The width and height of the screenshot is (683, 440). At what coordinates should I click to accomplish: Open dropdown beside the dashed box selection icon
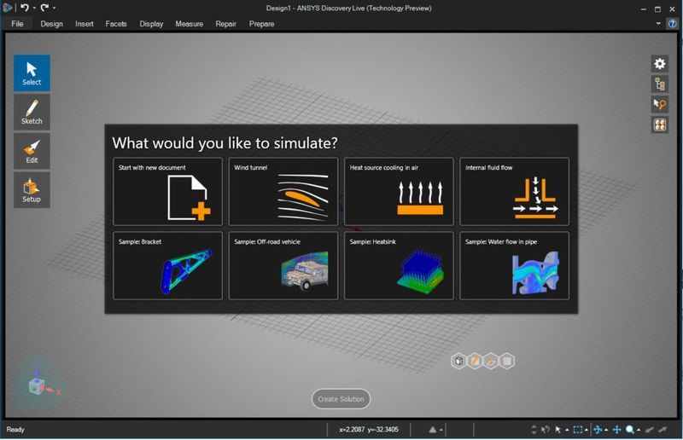pyautogui.click(x=587, y=430)
